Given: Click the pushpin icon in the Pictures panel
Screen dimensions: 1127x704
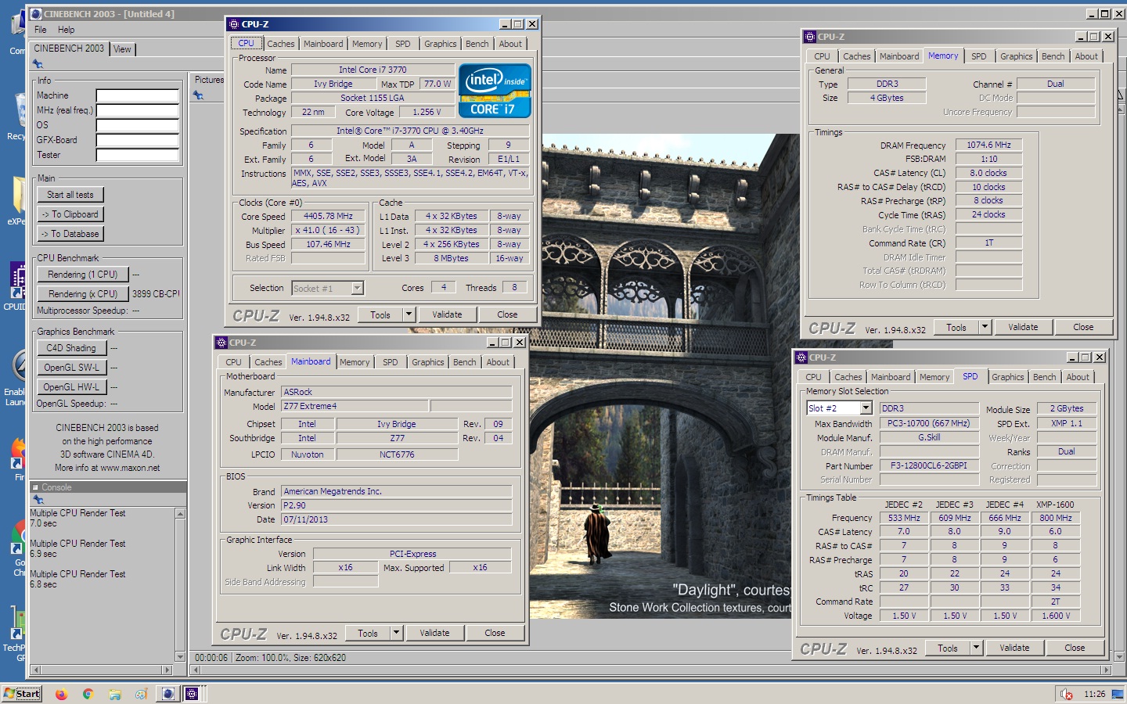Looking at the screenshot, I should point(198,95).
